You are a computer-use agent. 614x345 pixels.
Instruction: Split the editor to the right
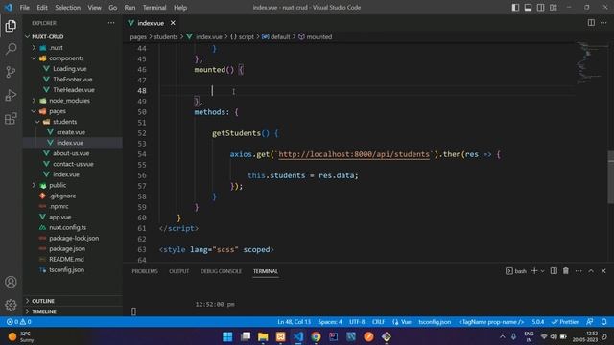click(591, 23)
